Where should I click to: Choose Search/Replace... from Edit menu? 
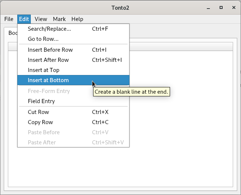49,29
